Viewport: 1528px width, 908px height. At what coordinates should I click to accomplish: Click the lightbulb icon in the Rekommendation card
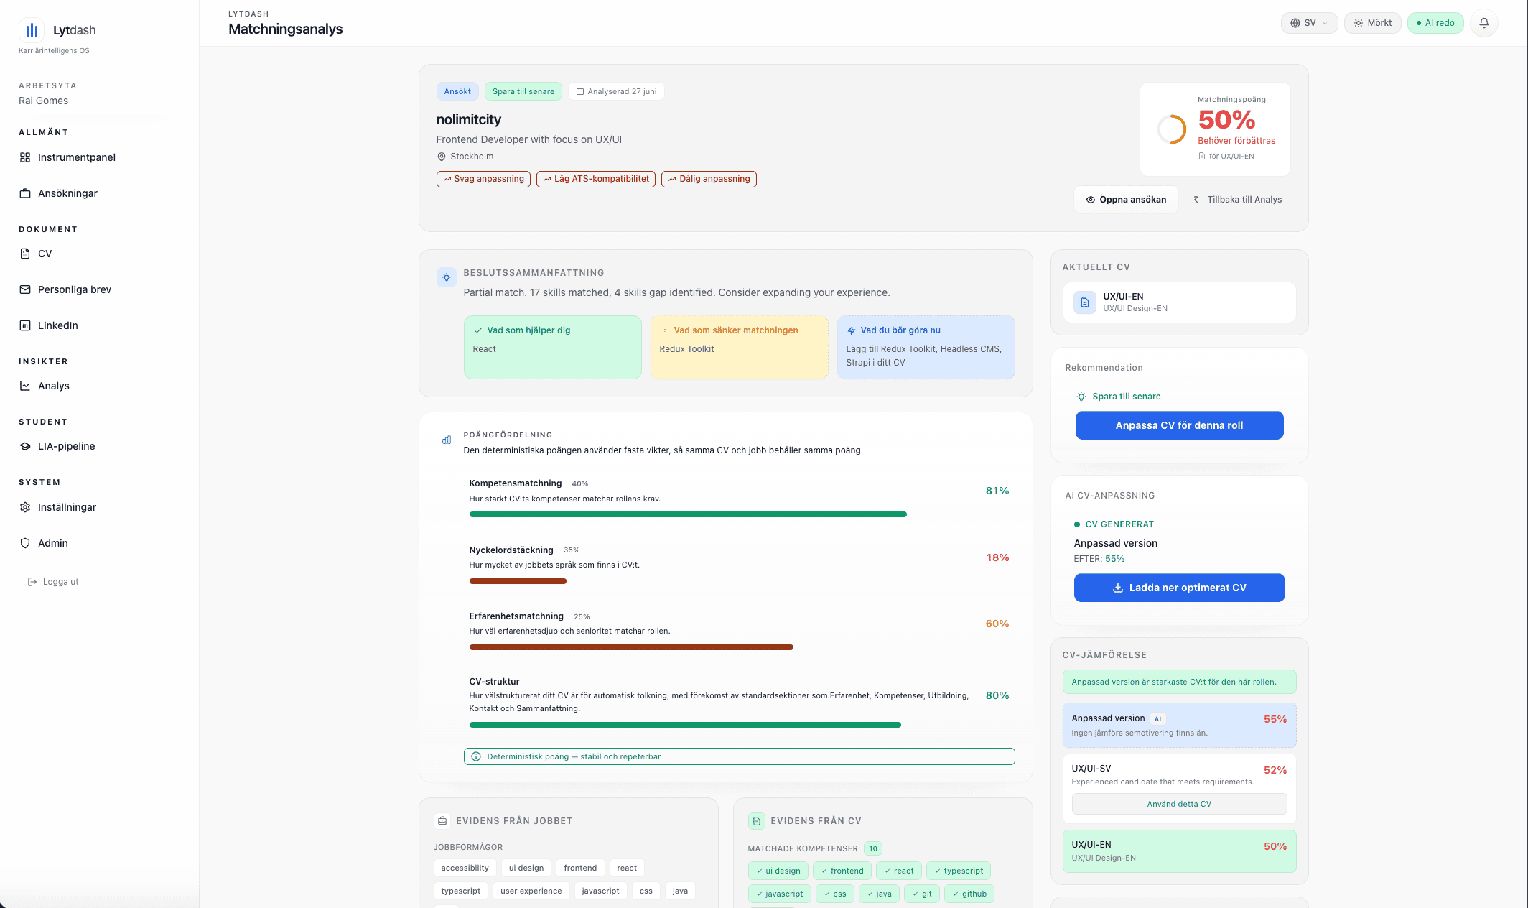1081,397
